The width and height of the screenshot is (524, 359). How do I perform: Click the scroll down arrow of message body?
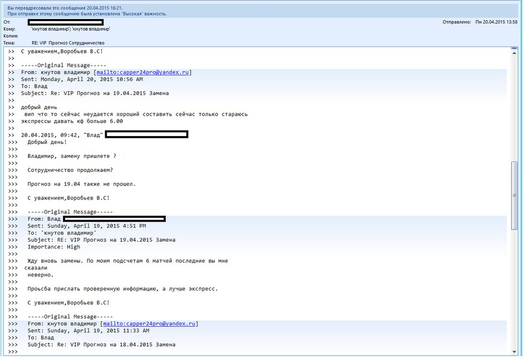point(515,351)
